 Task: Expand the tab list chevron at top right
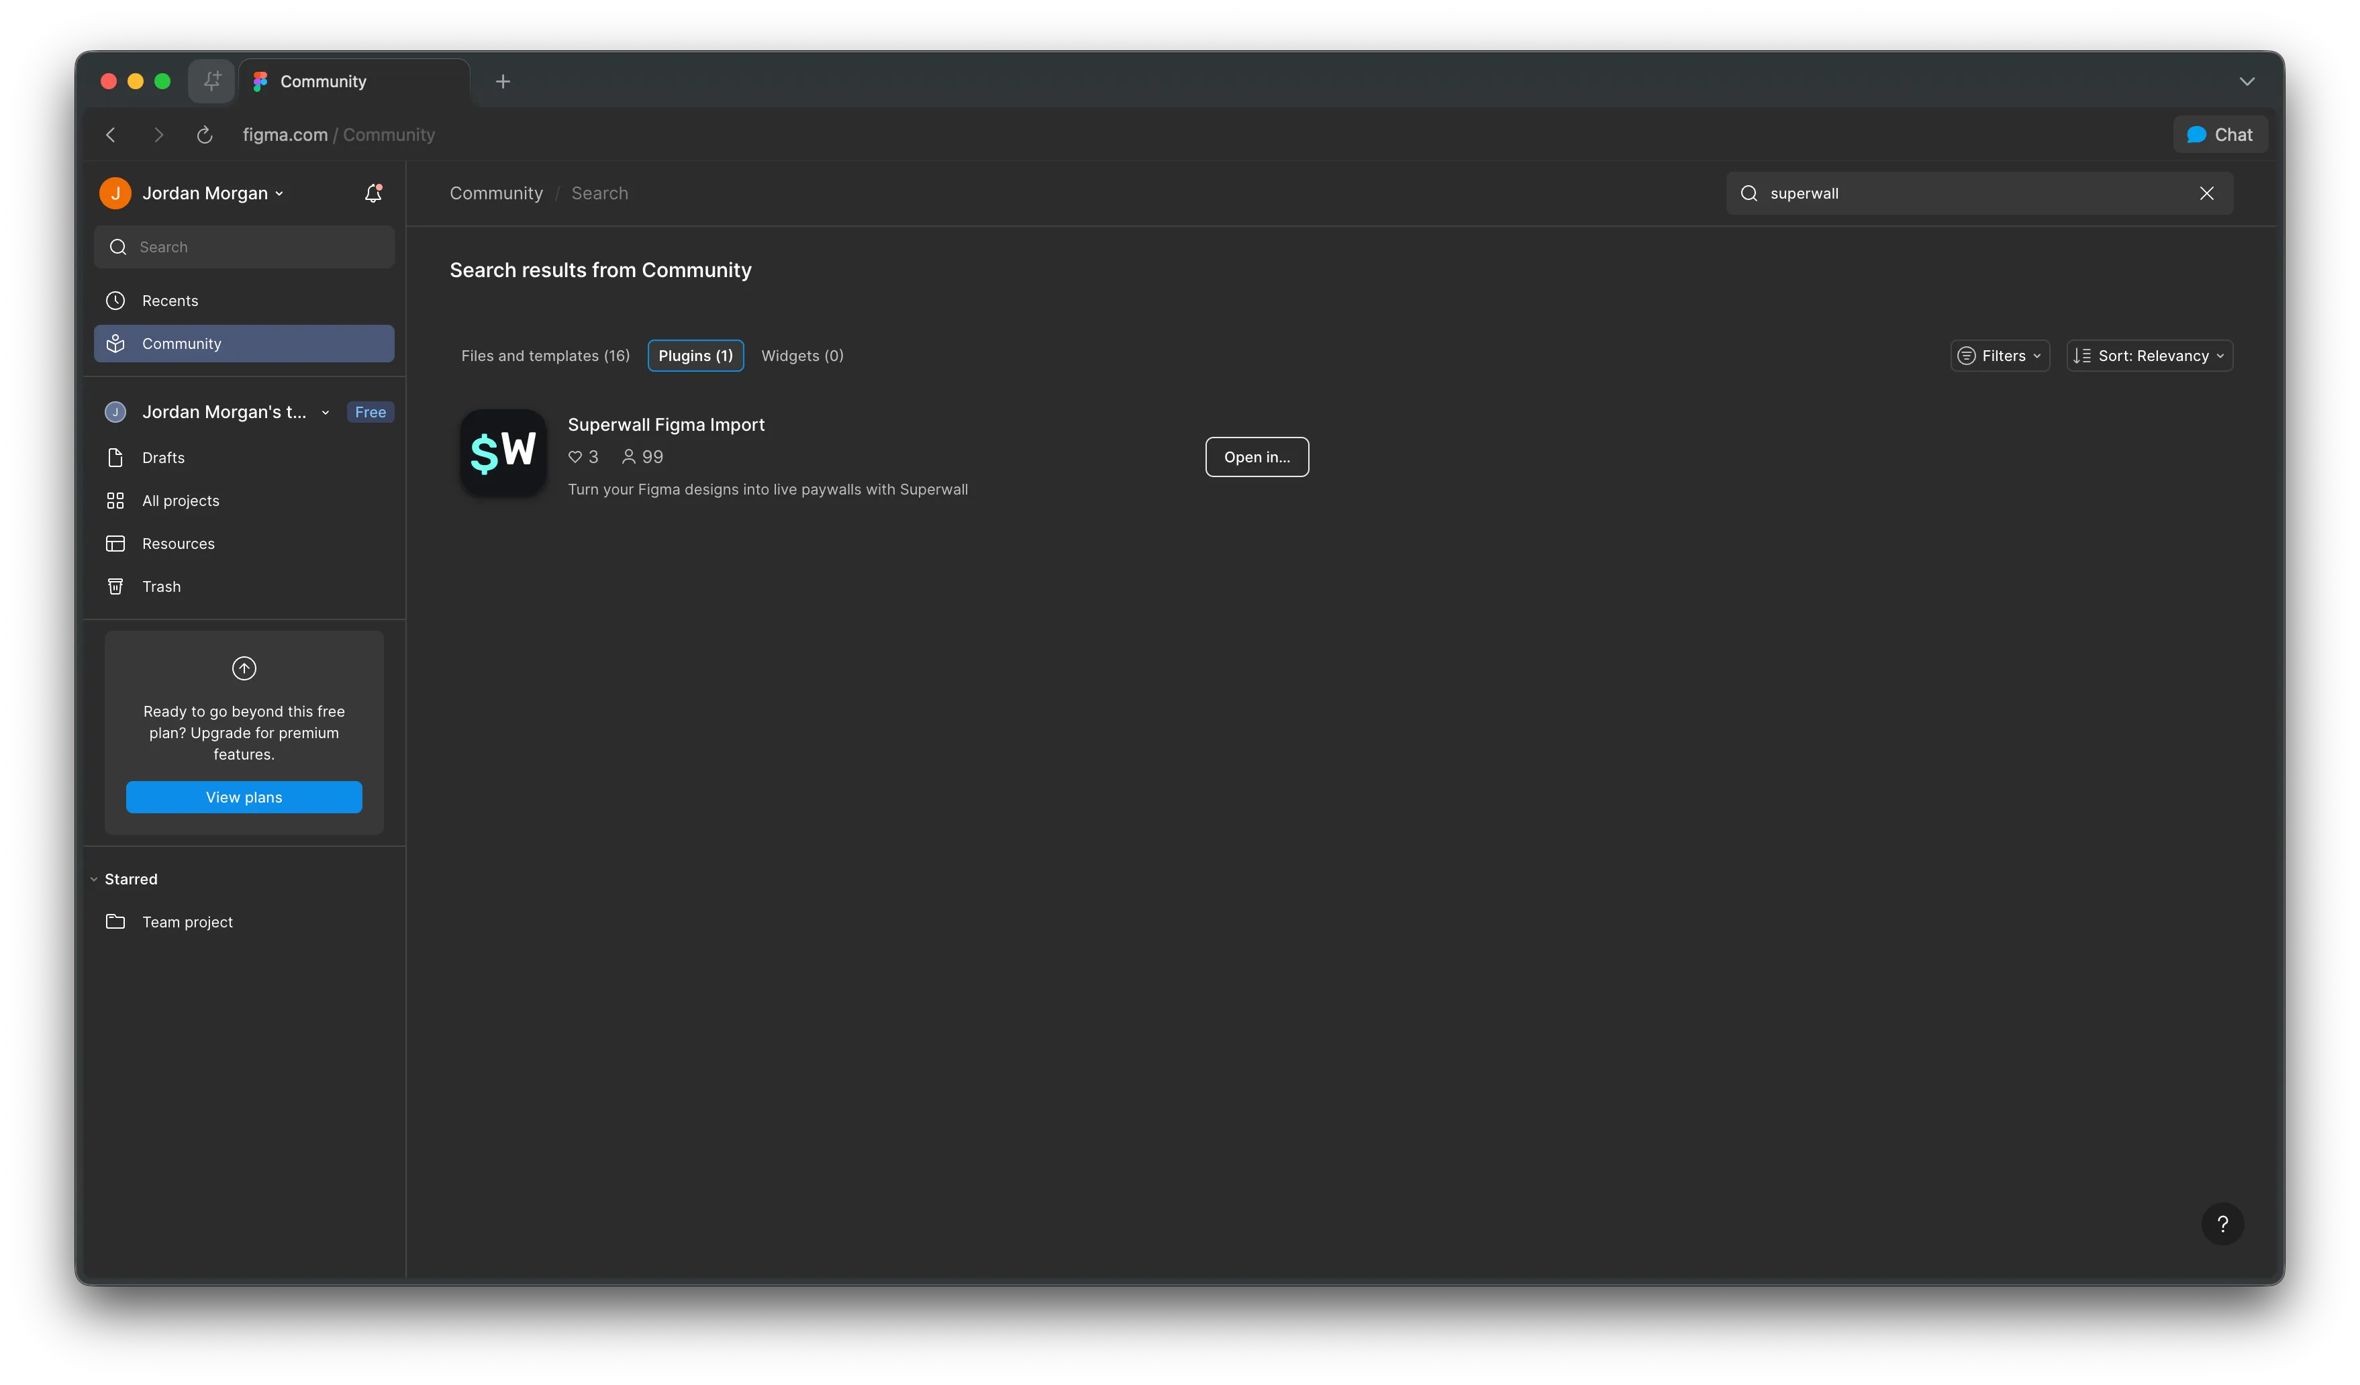click(x=2246, y=81)
